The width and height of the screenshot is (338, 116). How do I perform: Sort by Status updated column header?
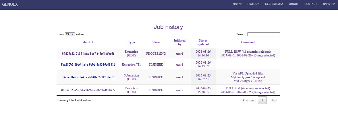(x=204, y=42)
